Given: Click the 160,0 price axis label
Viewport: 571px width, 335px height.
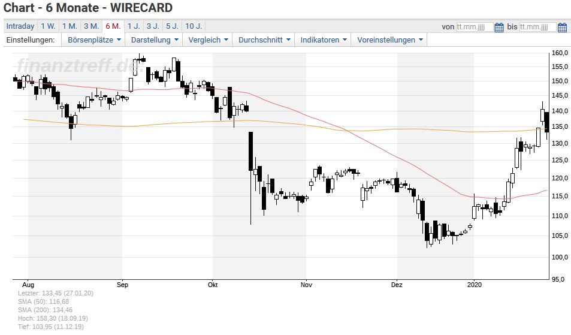Looking at the screenshot, I should tap(560, 53).
